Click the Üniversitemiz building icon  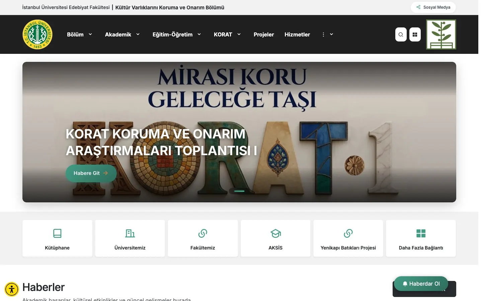130,233
